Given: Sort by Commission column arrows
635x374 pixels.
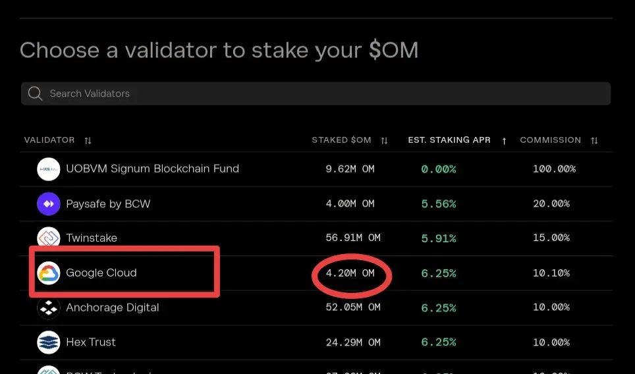Looking at the screenshot, I should coord(594,140).
